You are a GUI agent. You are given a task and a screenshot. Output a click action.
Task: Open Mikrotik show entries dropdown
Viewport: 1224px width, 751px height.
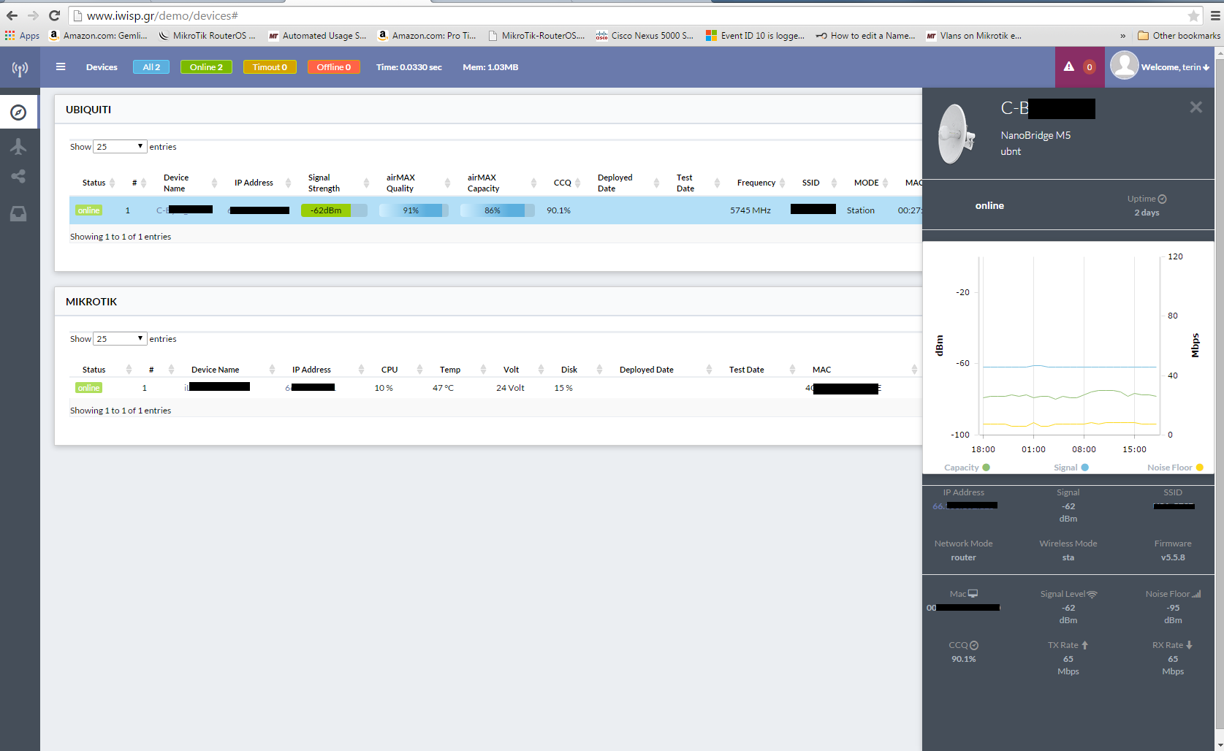tap(120, 339)
